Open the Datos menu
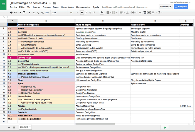The width and height of the screenshot is (195, 132). pos(56,7)
